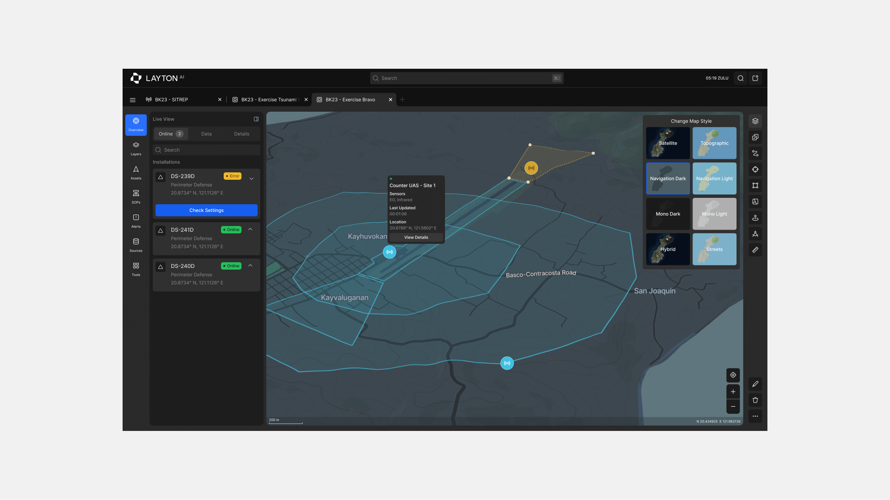Click the pencil edit tool

pos(755,384)
